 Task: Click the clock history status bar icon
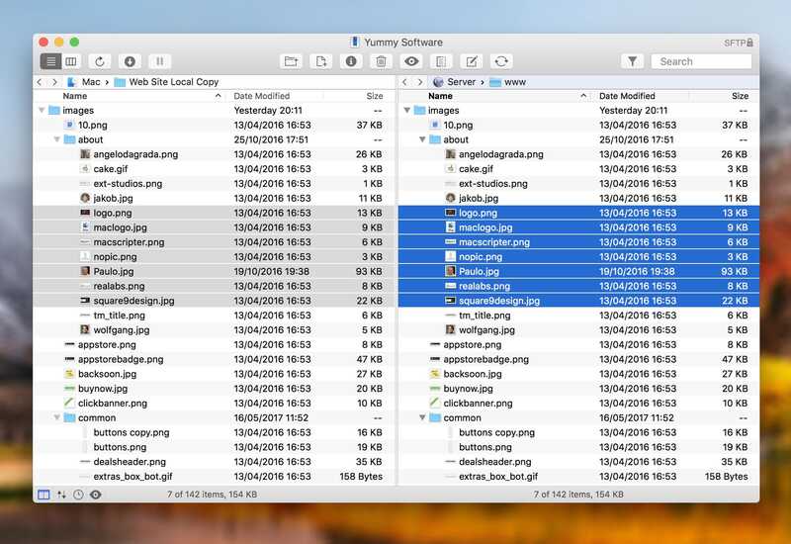(78, 495)
